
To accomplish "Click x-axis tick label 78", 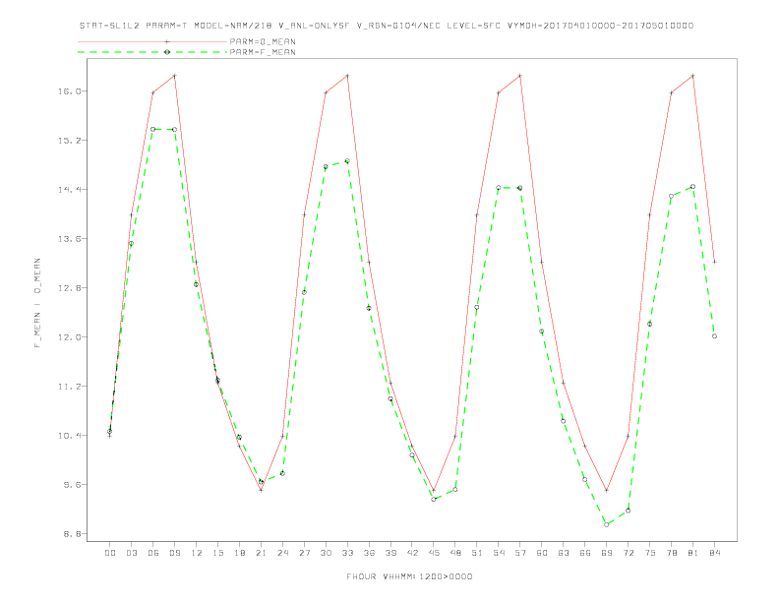I will click(x=671, y=553).
